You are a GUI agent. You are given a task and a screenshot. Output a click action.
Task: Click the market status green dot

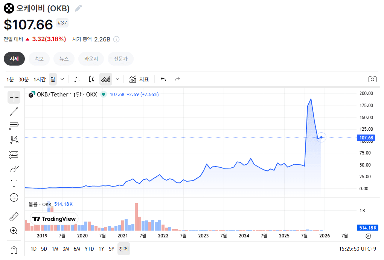[x=104, y=94]
